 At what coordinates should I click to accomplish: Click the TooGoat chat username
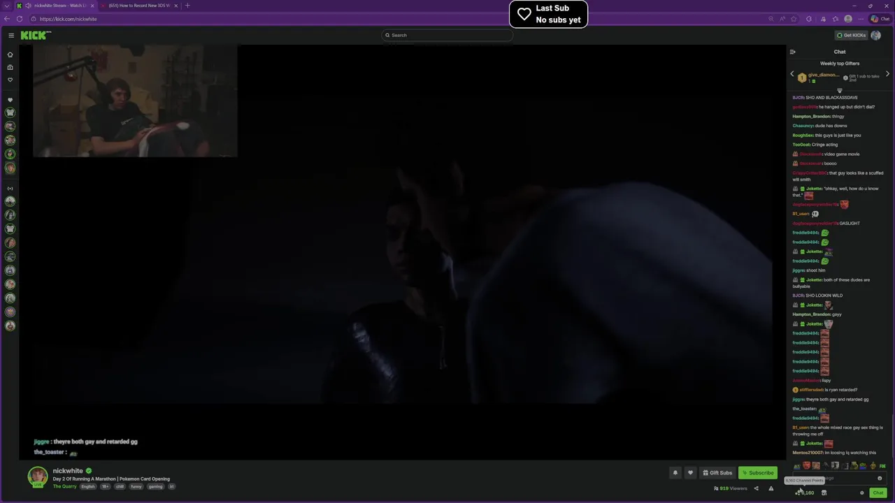pyautogui.click(x=801, y=145)
